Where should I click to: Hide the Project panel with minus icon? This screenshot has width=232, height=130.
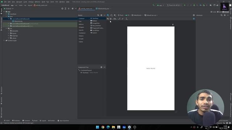[76, 9]
